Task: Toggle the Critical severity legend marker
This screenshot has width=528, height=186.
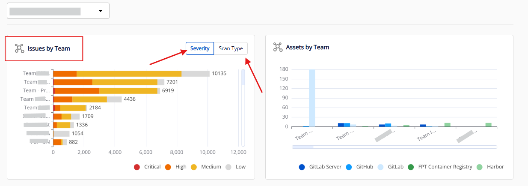Action: tap(137, 167)
